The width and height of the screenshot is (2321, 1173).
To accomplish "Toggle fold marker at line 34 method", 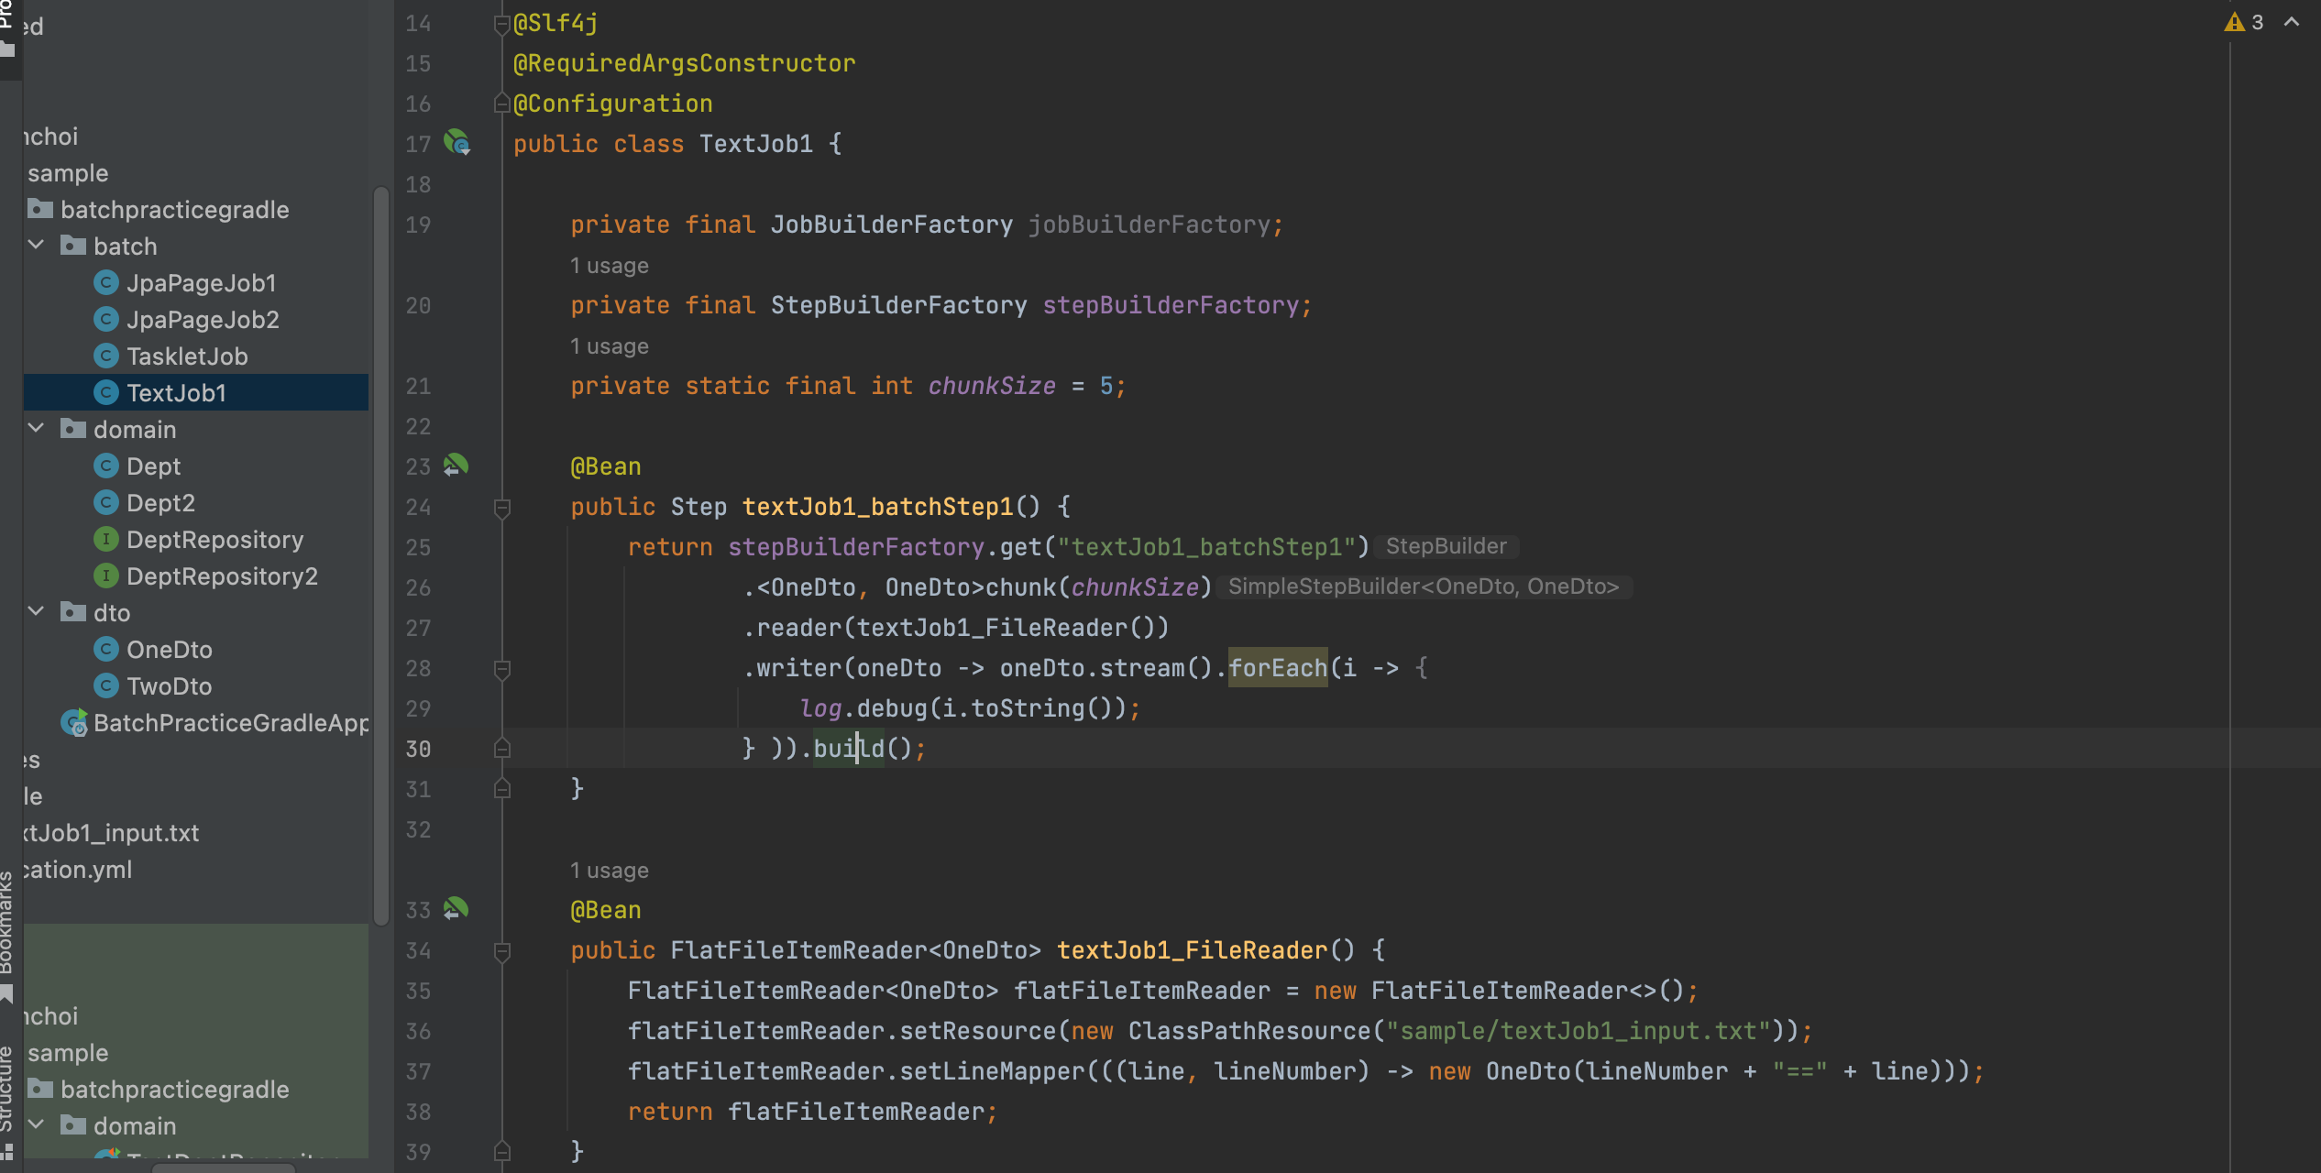I will coord(501,951).
